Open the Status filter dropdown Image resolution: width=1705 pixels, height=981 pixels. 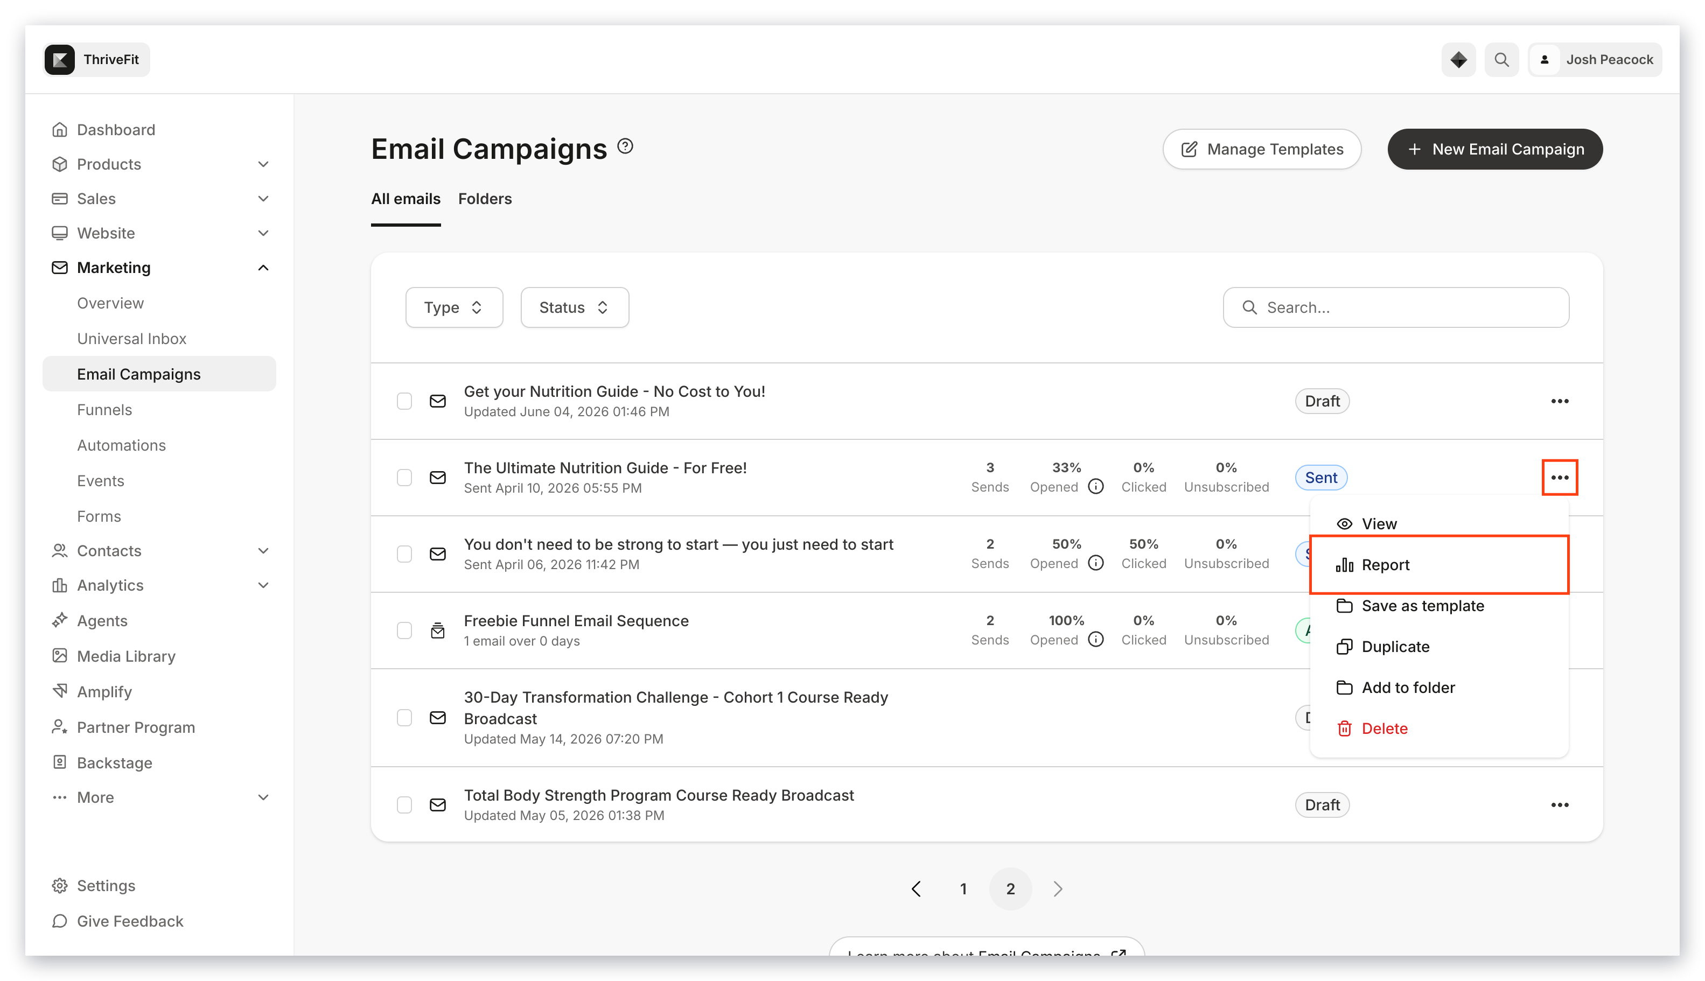coord(574,307)
